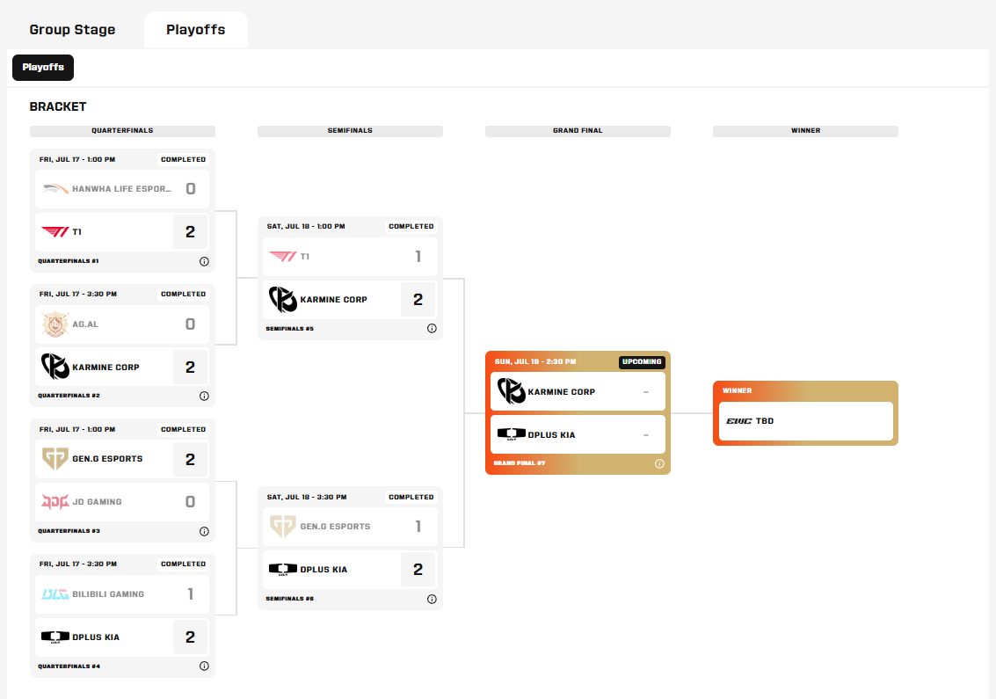The width and height of the screenshot is (996, 699).
Task: Click JD Gaming team row
Action: (122, 501)
